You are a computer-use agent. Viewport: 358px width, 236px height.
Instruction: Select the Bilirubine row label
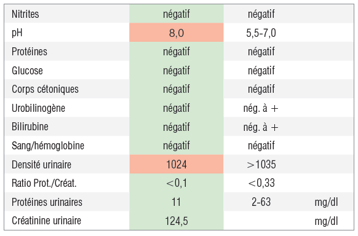(x=30, y=127)
